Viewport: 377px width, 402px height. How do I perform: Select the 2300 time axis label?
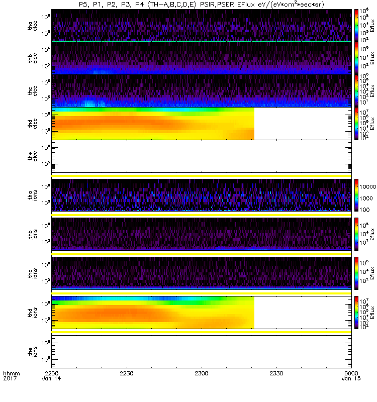pos(202,373)
